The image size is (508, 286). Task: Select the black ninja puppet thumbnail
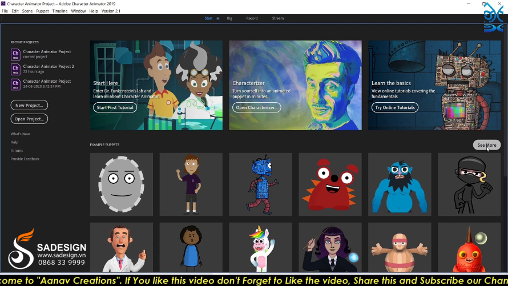click(469, 184)
